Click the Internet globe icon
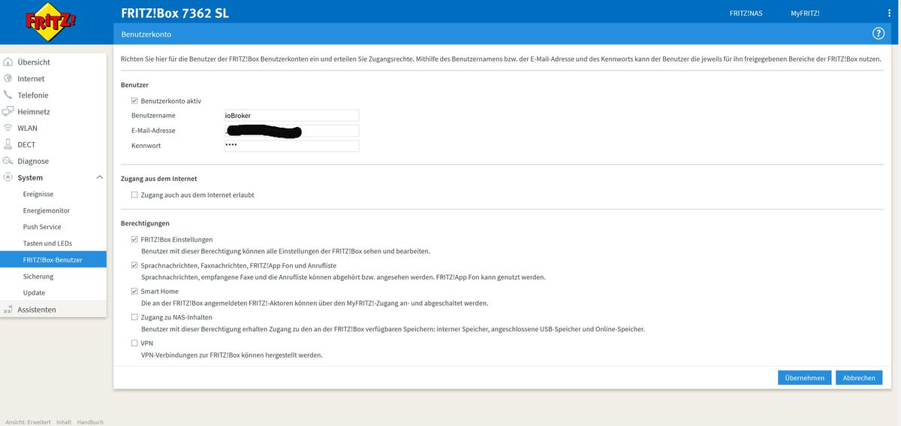This screenshot has height=426, width=901. 8,79
